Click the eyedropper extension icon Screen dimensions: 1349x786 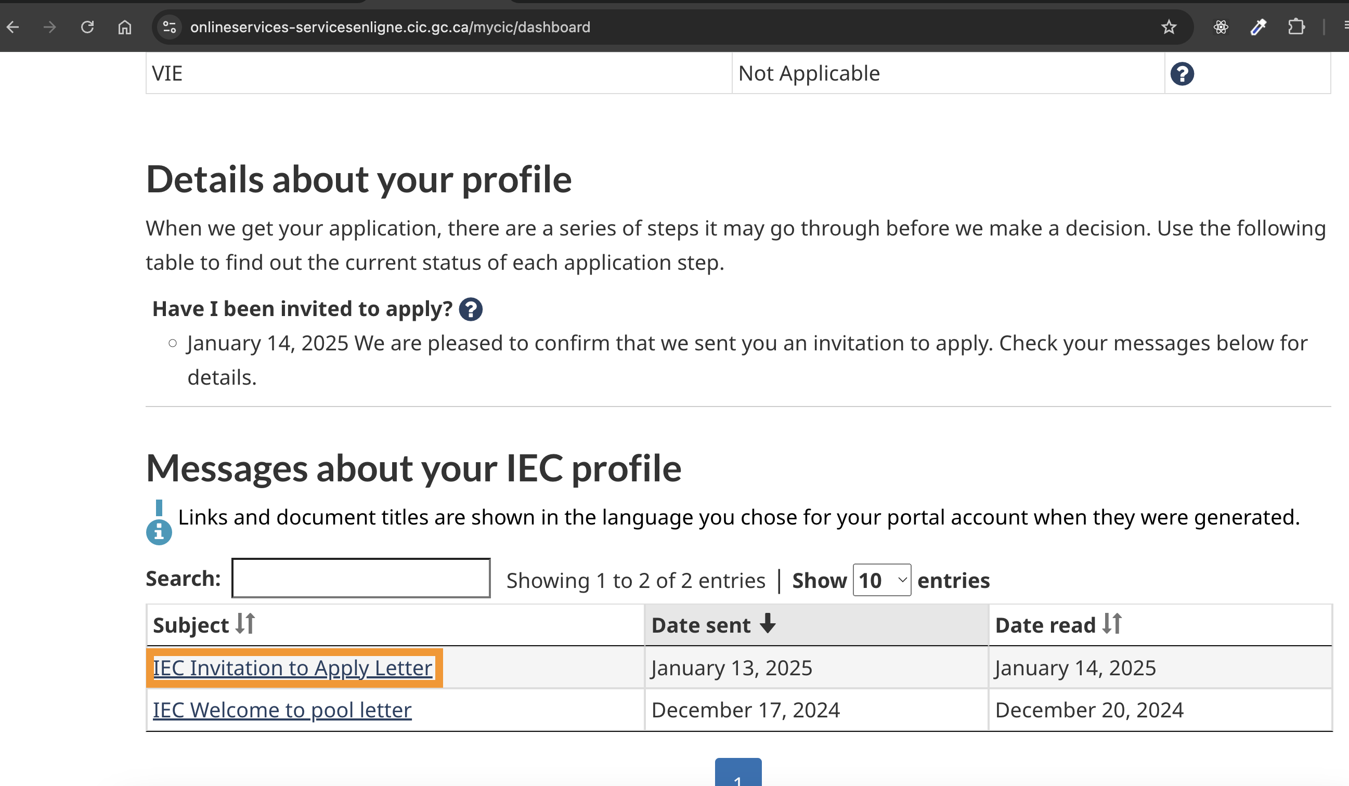pos(1258,27)
